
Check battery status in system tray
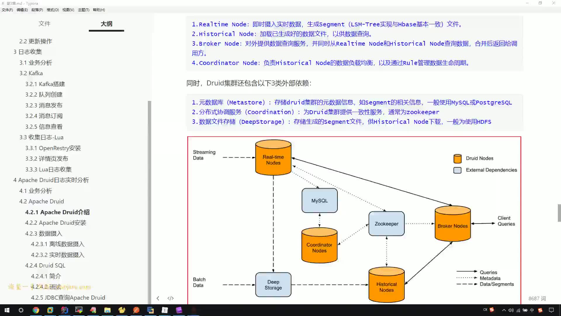pyautogui.click(x=525, y=310)
